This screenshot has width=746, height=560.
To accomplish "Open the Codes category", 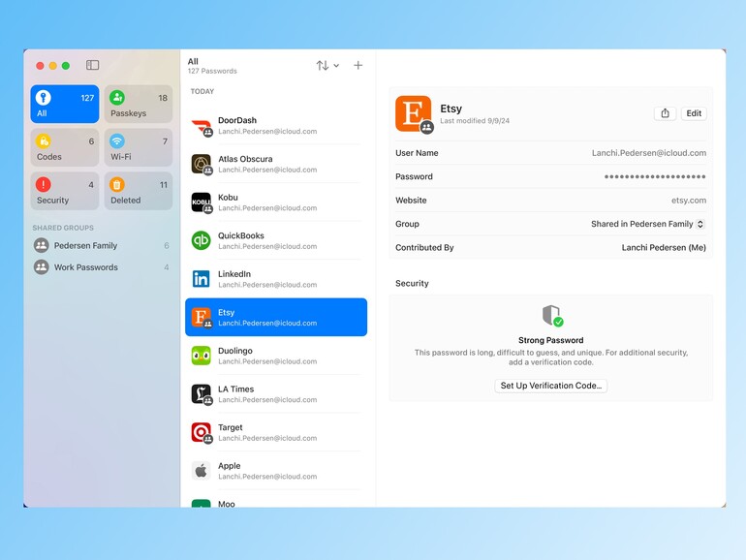I will (65, 147).
